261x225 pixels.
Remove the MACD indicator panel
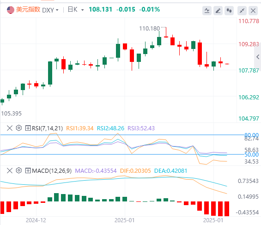[10, 171]
